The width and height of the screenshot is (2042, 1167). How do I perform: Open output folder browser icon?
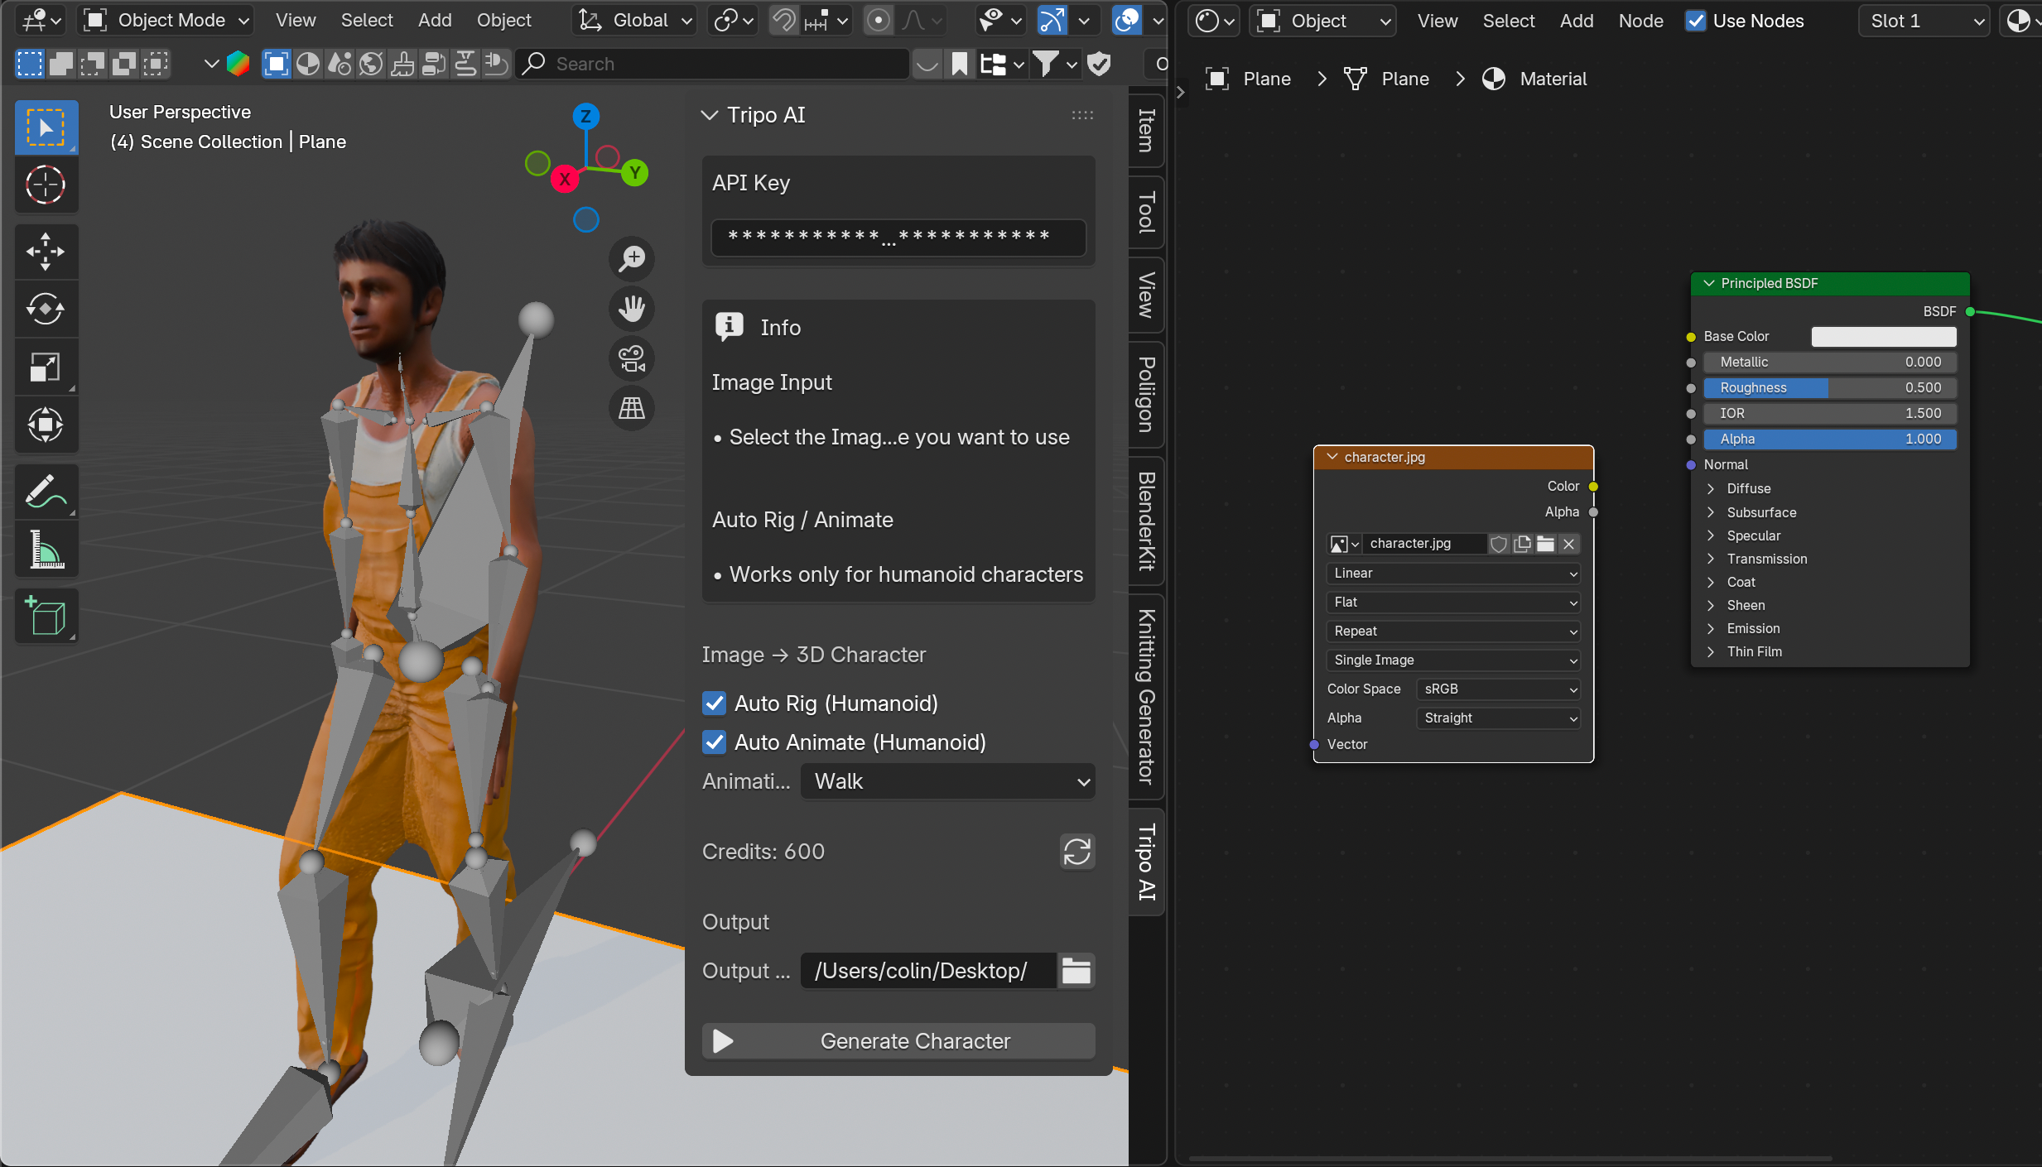(x=1076, y=971)
